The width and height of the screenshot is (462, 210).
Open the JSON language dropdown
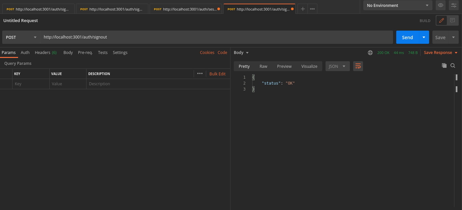coord(337,66)
